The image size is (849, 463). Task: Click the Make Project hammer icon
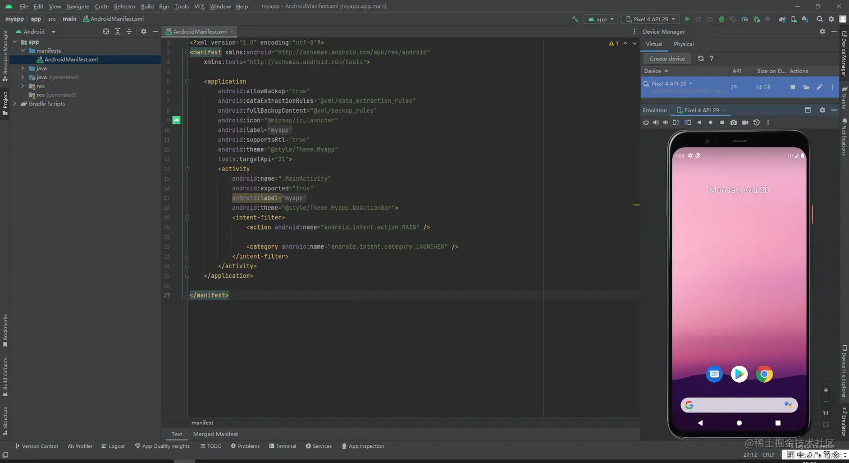point(574,19)
